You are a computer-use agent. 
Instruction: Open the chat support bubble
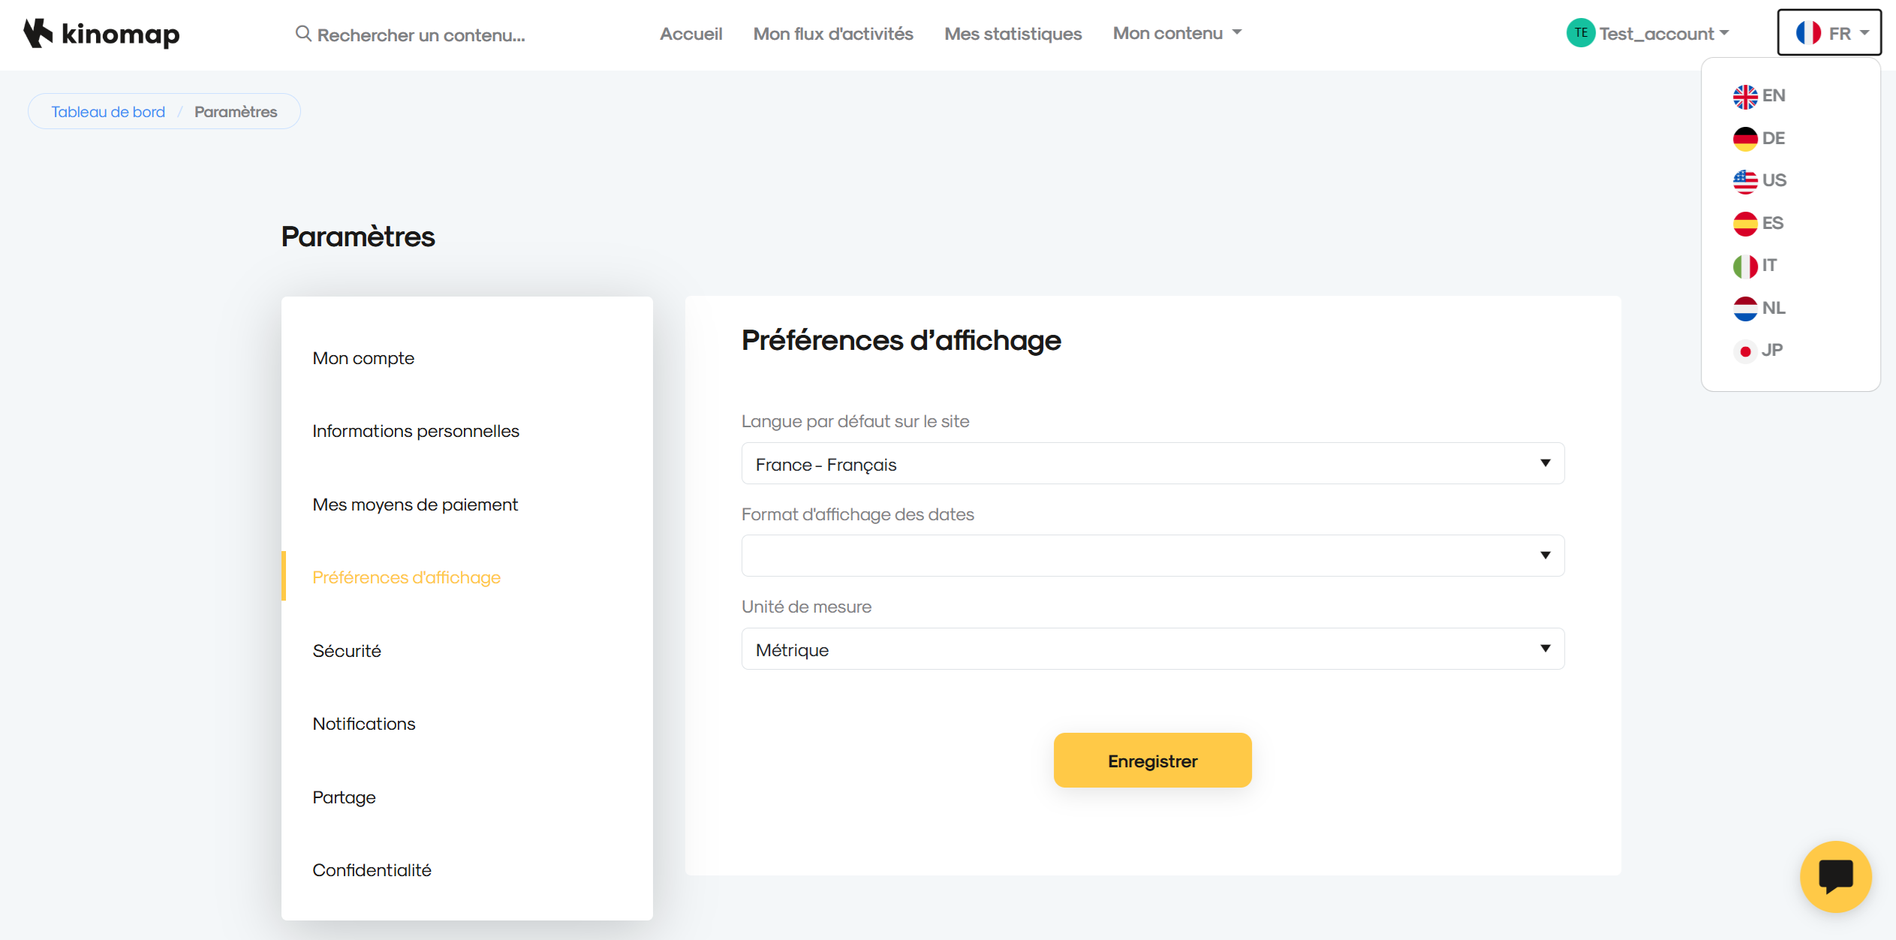tap(1836, 876)
